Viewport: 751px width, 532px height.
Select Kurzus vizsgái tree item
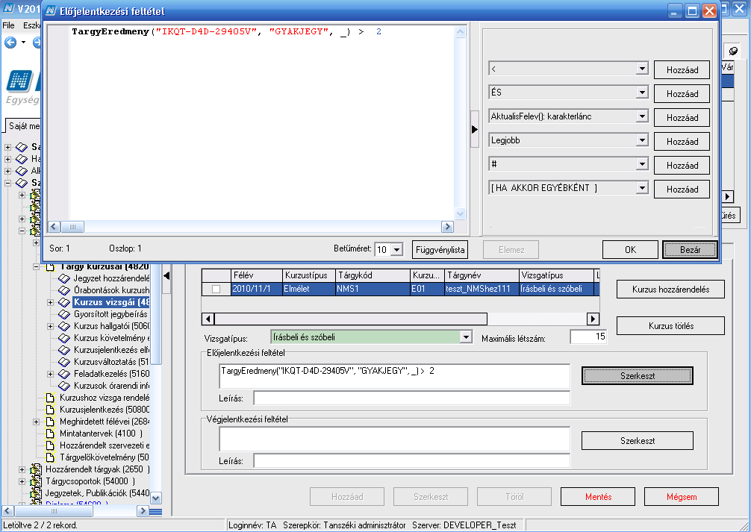[111, 302]
